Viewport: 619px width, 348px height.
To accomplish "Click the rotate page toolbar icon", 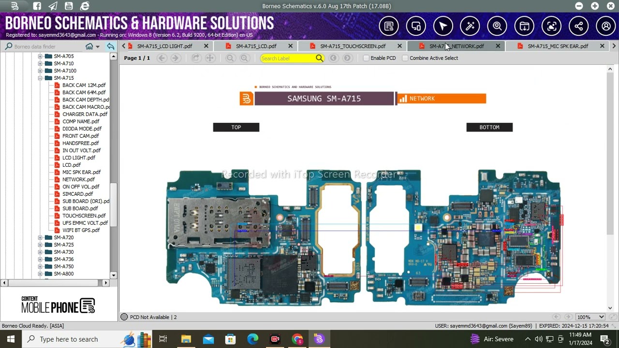I will tap(196, 58).
